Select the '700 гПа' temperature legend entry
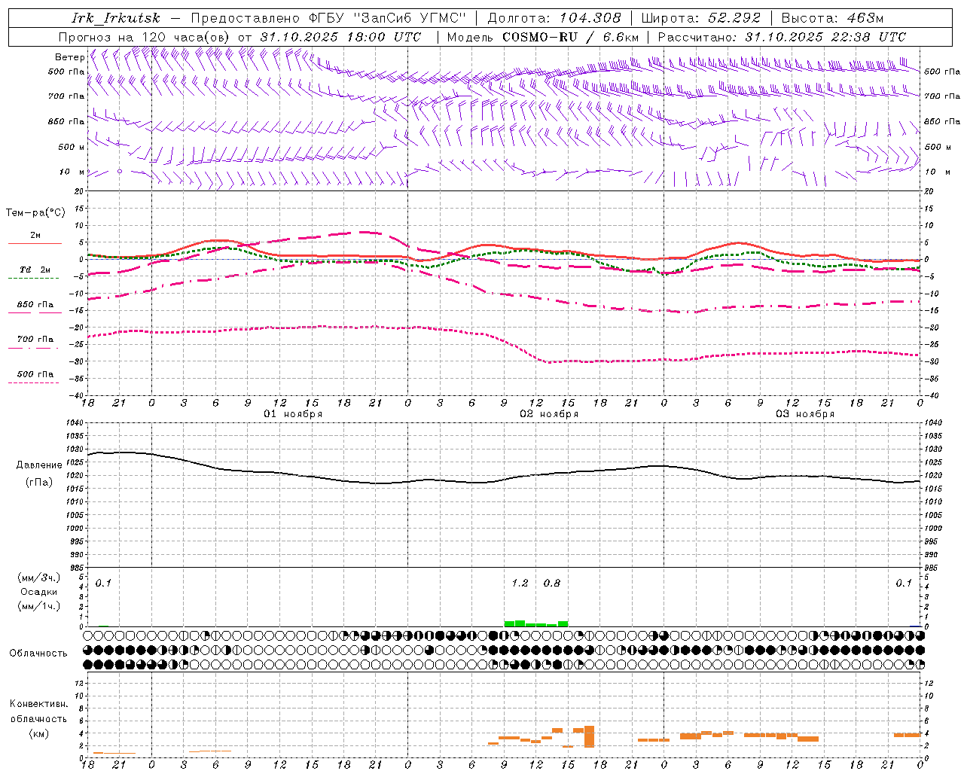 [35, 340]
